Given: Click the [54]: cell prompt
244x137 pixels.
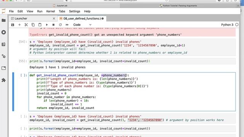Looking at the screenshot, I should pyautogui.click(x=23, y=41).
